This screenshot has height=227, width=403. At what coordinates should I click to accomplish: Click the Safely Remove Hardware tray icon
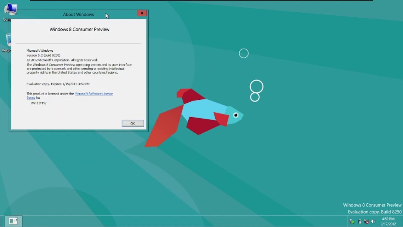pyautogui.click(x=352, y=222)
